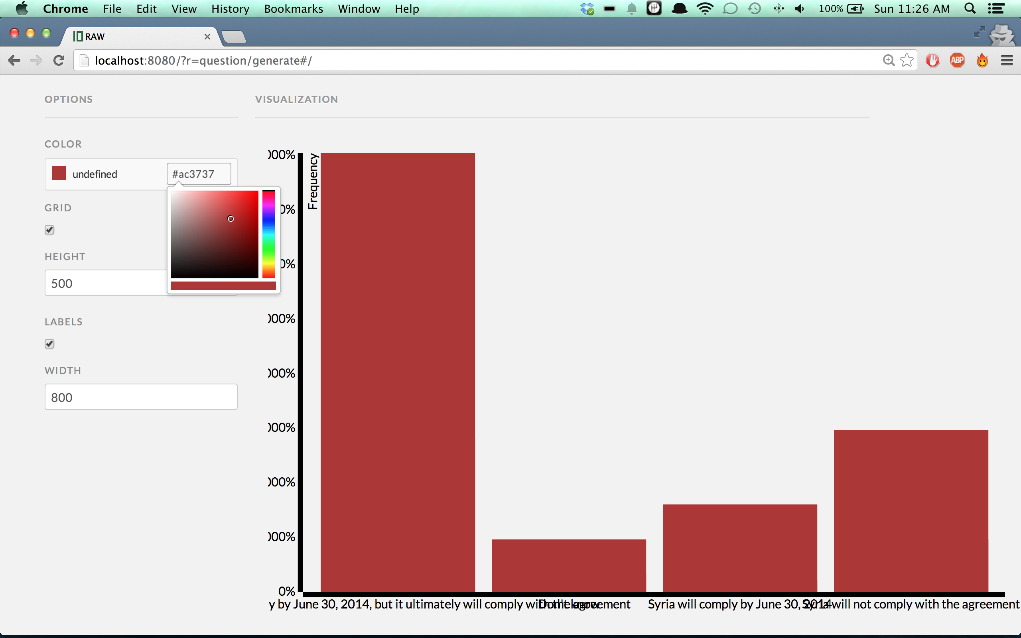Open the Bookmarks menu
This screenshot has height=638, width=1021.
(293, 9)
